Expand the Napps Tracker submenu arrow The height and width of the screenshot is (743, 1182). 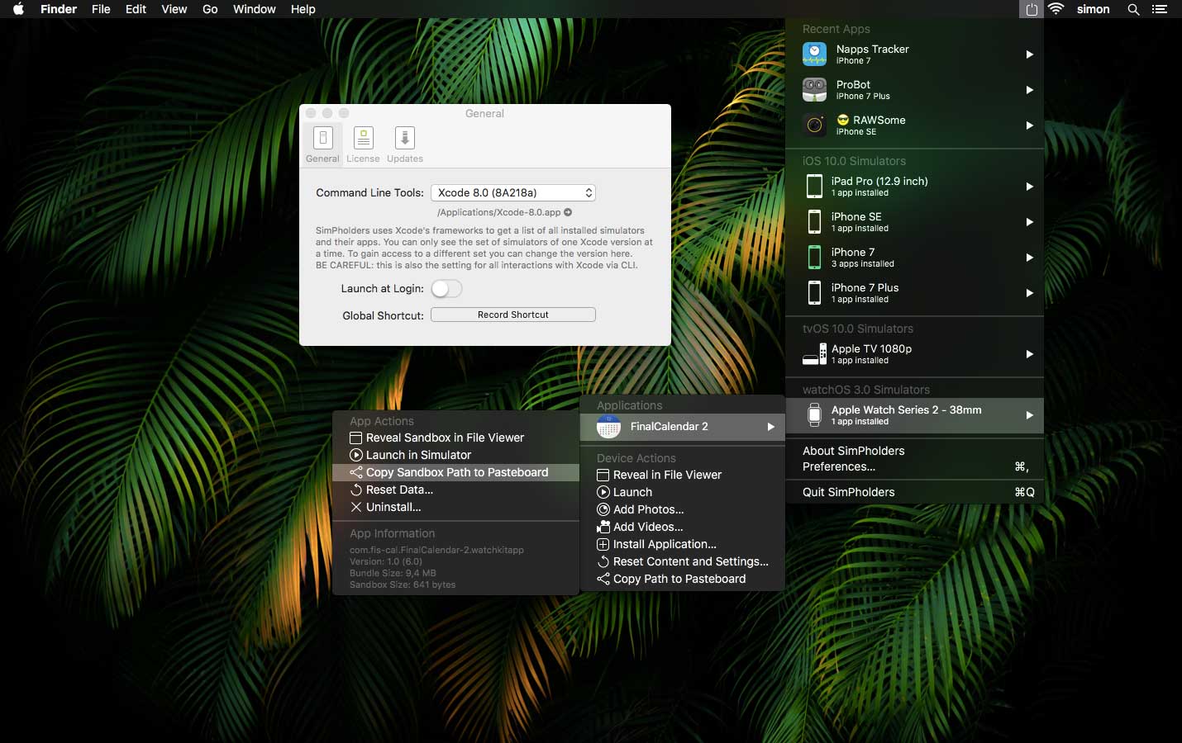point(1029,54)
